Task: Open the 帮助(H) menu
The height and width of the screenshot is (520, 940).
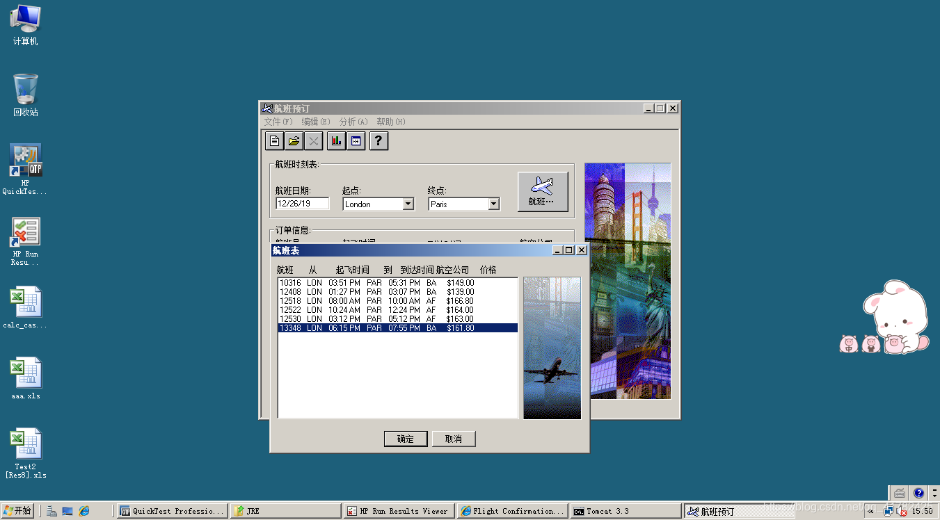Action: [391, 122]
